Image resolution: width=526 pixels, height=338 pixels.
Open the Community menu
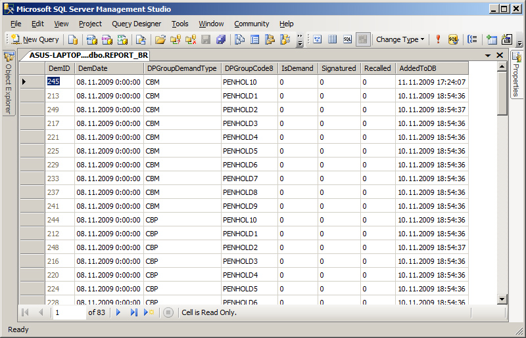(x=251, y=24)
